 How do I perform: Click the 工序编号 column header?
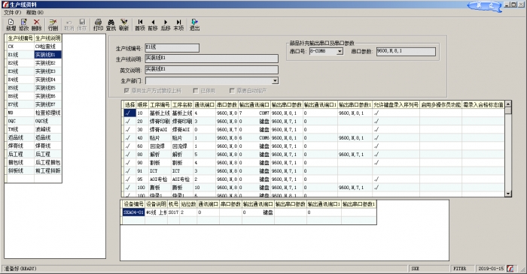[x=160, y=105]
